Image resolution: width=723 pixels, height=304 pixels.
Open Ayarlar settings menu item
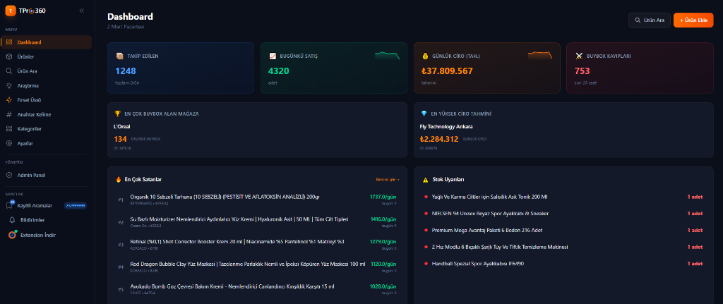pos(46,143)
